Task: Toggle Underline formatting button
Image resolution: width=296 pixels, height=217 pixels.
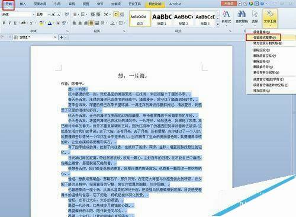Action: (15, 23)
